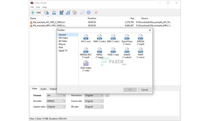Switch to the Video tab

pyautogui.click(x=34, y=88)
